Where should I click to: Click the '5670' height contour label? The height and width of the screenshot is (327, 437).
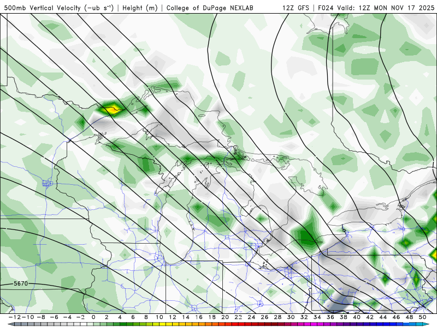[x=21, y=283]
